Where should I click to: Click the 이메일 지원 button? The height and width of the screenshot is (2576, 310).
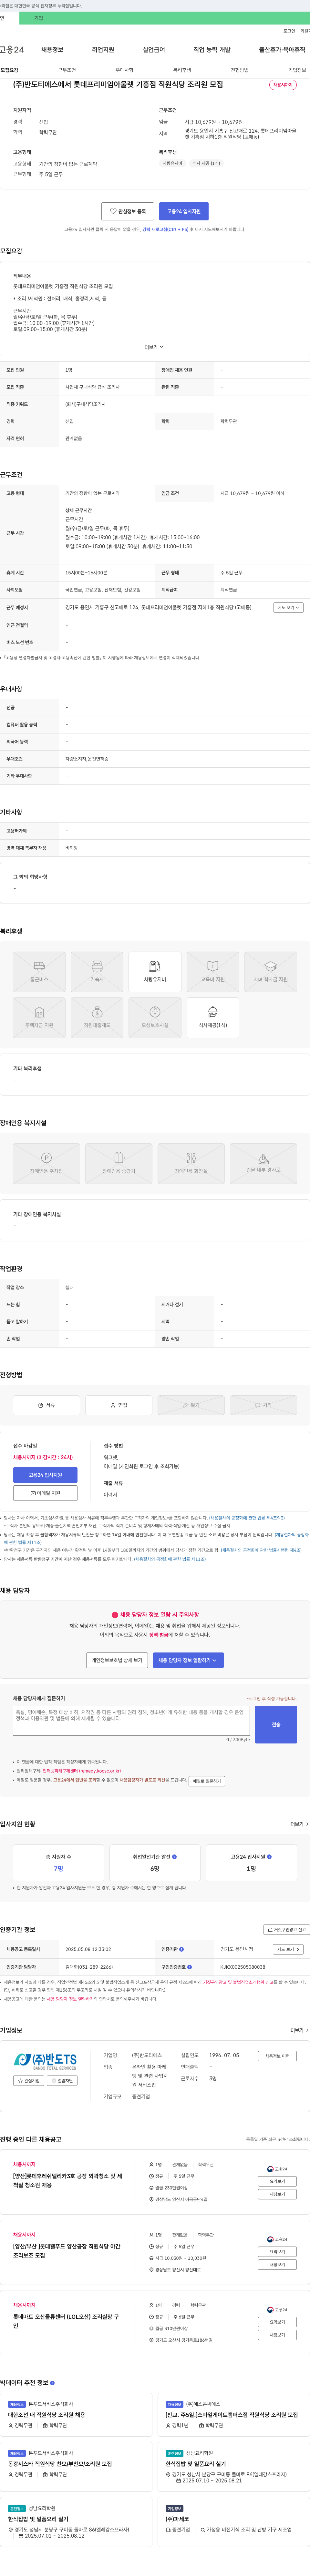(45, 1493)
